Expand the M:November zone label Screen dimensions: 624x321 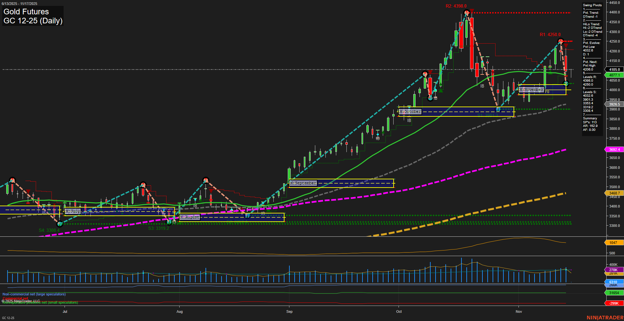point(532,89)
